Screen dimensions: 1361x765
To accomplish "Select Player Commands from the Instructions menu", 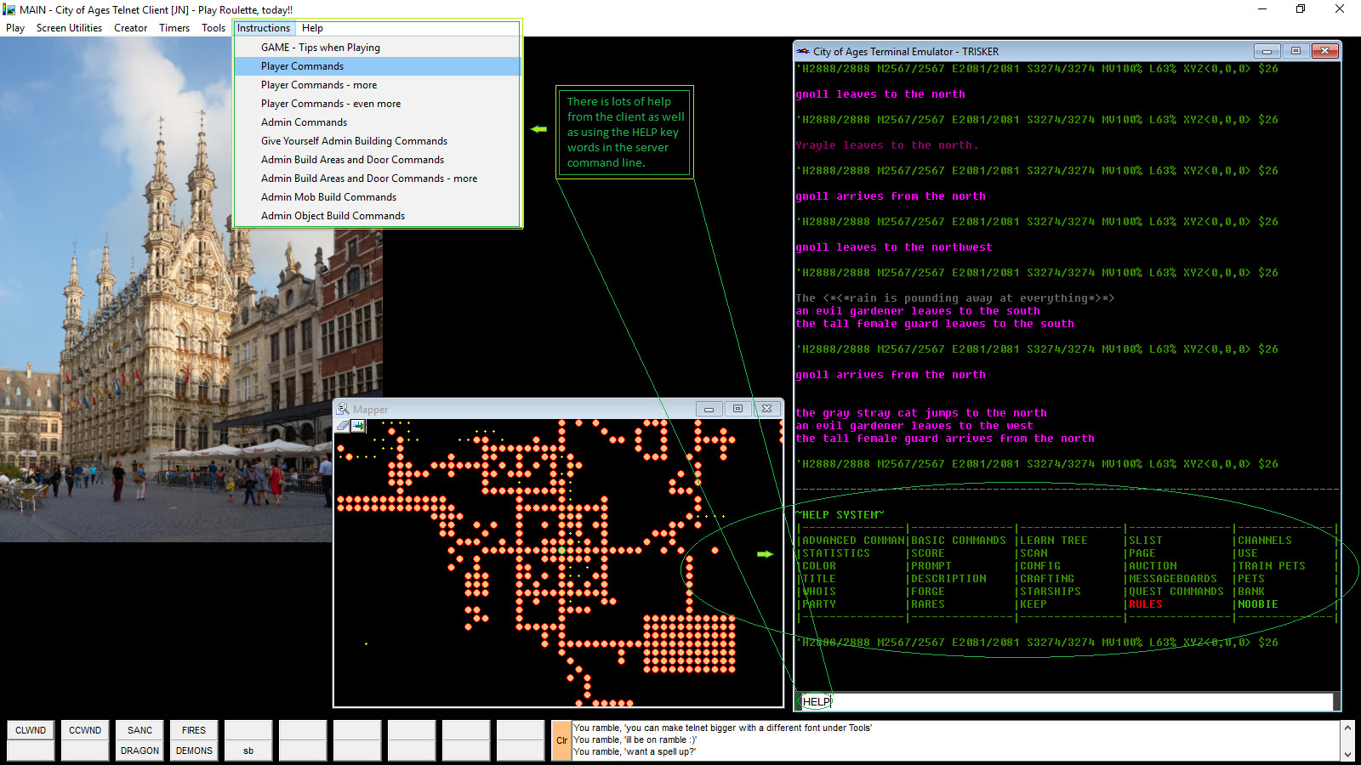I will click(302, 65).
